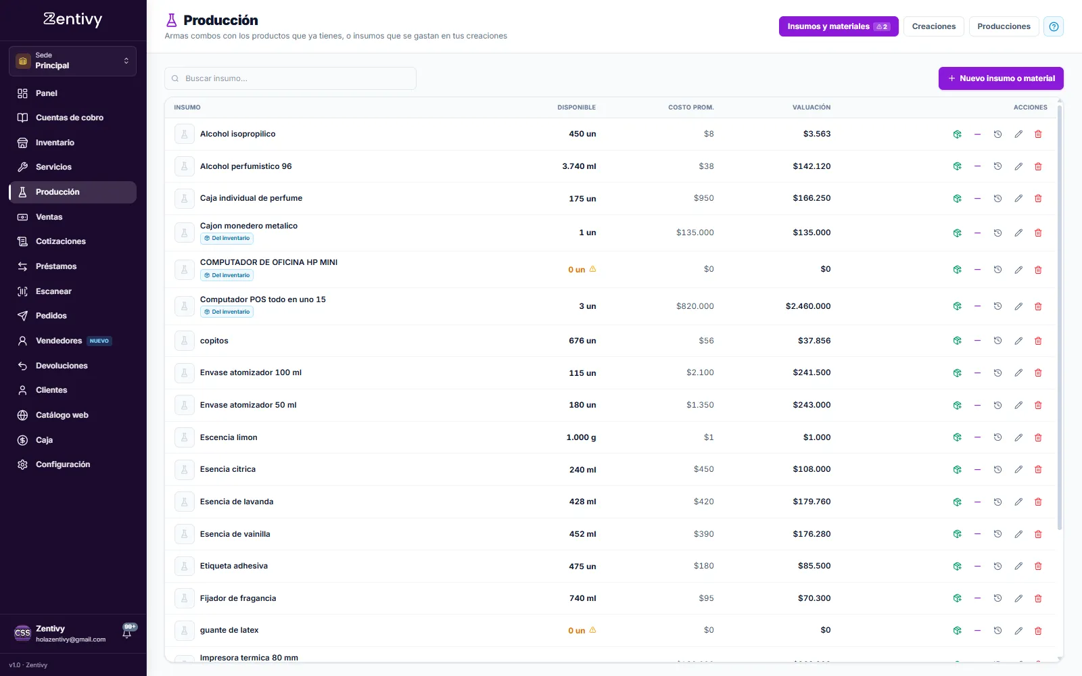Open the help question mark icon
The width and height of the screenshot is (1082, 676).
tap(1054, 26)
